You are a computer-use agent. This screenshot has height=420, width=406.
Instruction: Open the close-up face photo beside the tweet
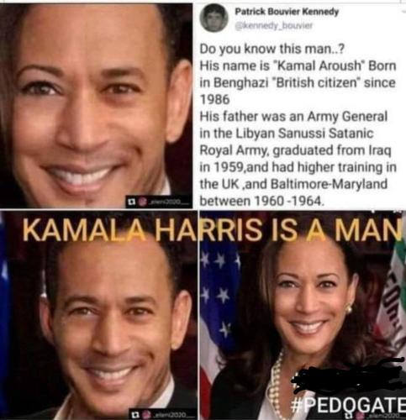96,105
